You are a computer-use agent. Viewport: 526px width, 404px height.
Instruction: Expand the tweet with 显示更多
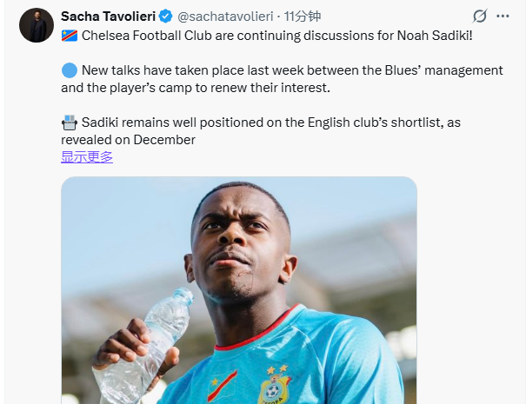(87, 157)
